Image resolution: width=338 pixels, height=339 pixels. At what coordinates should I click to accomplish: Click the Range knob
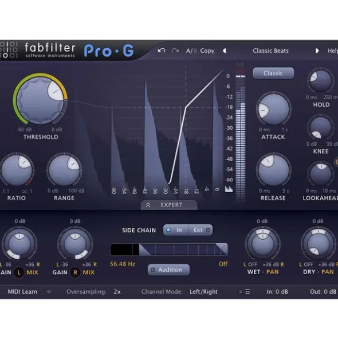coord(64,170)
